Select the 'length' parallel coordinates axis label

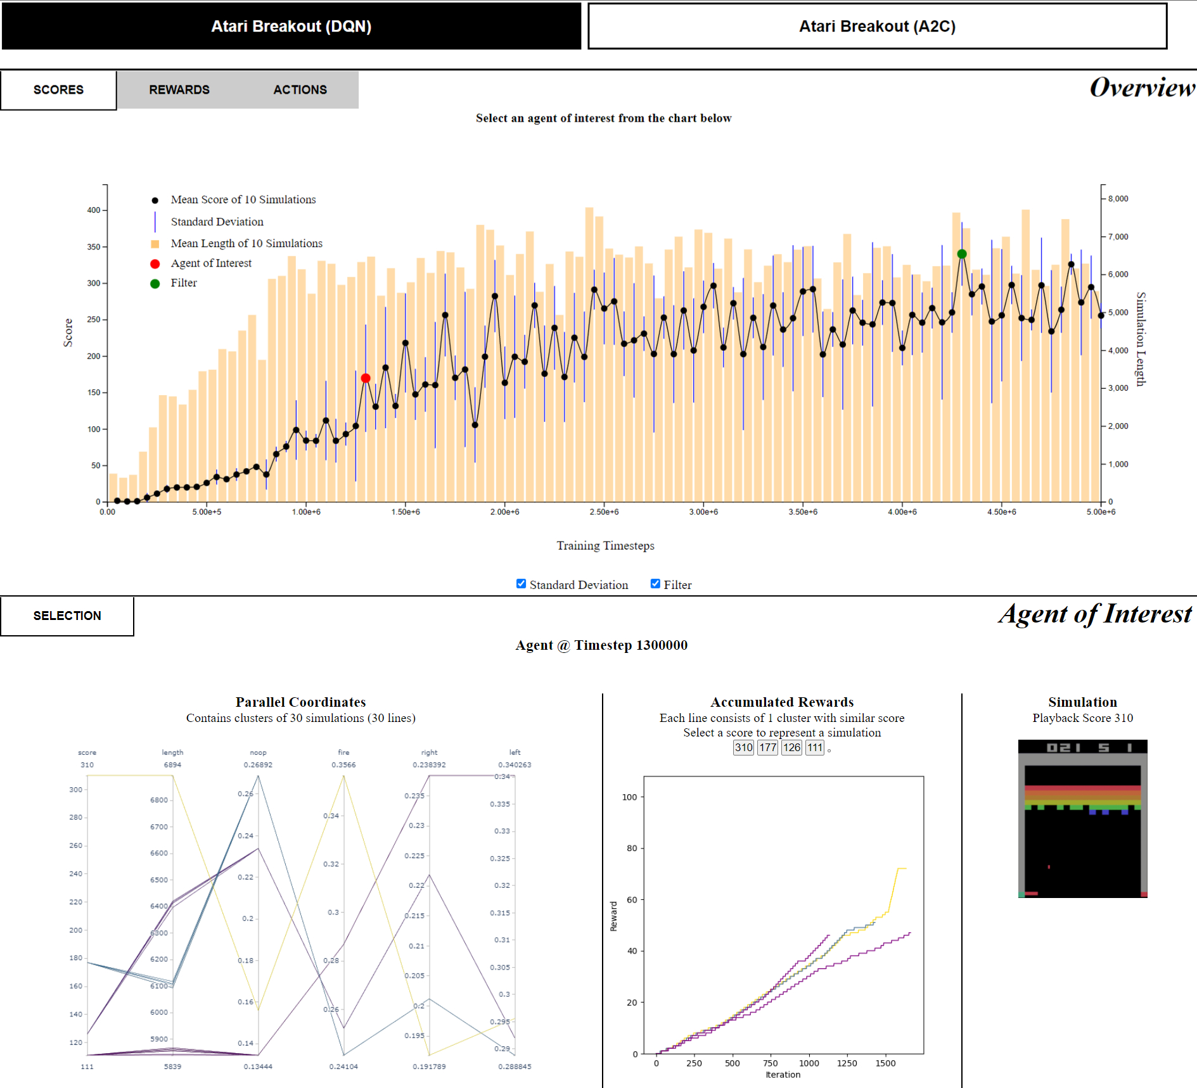click(172, 752)
